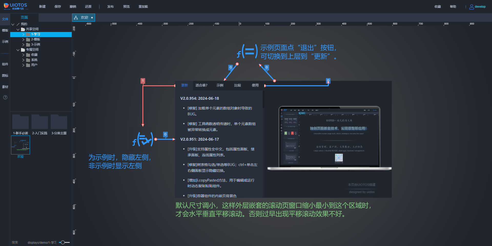Click the pencil icon beside 我的

click(18, 24)
